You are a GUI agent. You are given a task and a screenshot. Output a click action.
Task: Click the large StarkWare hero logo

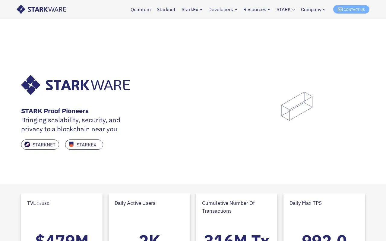coord(75,85)
